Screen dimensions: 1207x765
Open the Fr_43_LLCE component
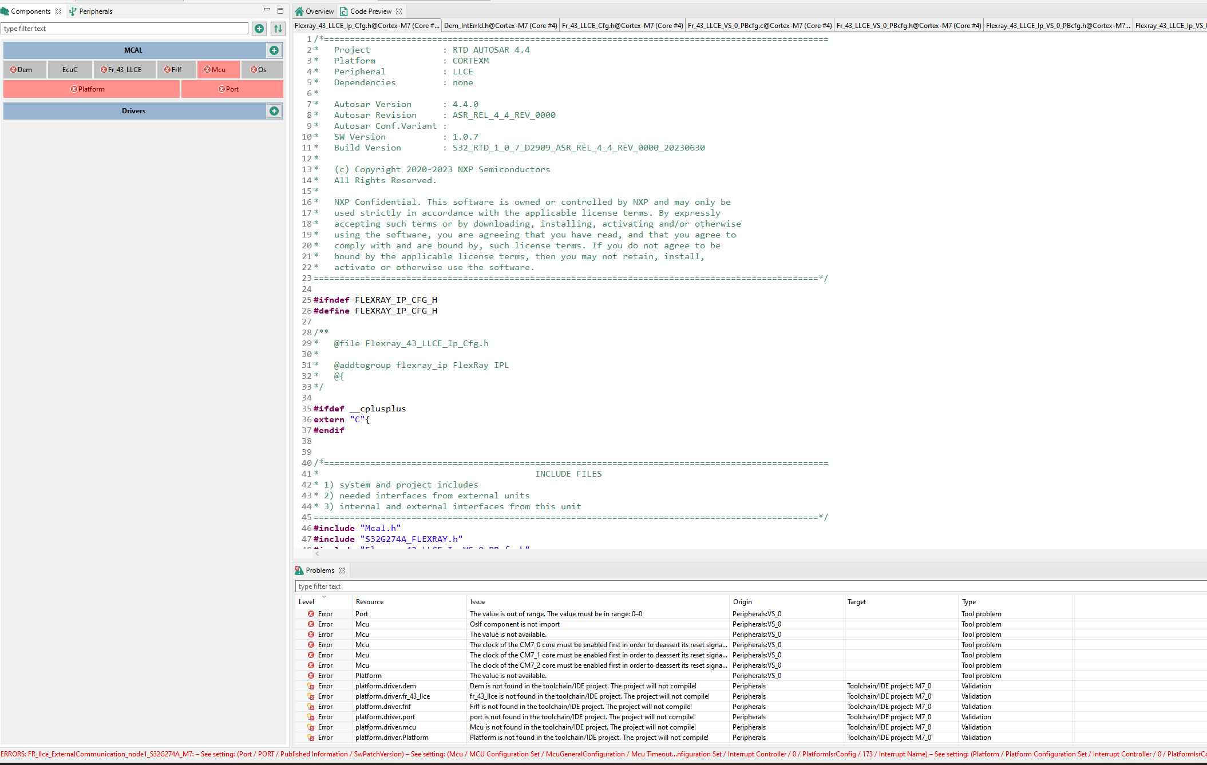124,70
